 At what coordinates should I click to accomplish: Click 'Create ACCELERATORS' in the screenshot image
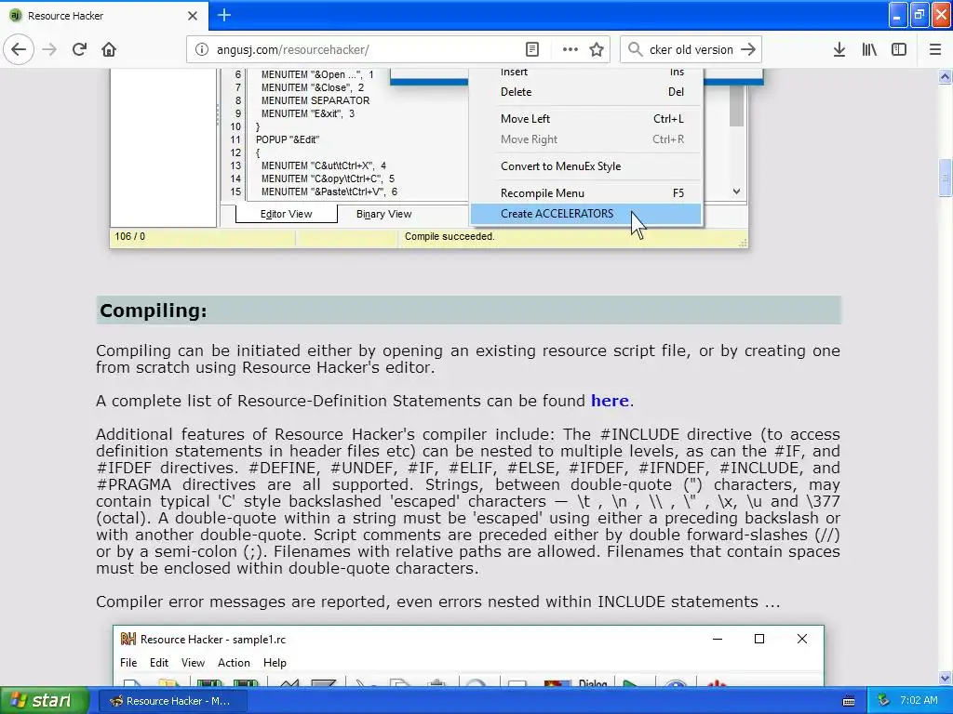(x=557, y=214)
